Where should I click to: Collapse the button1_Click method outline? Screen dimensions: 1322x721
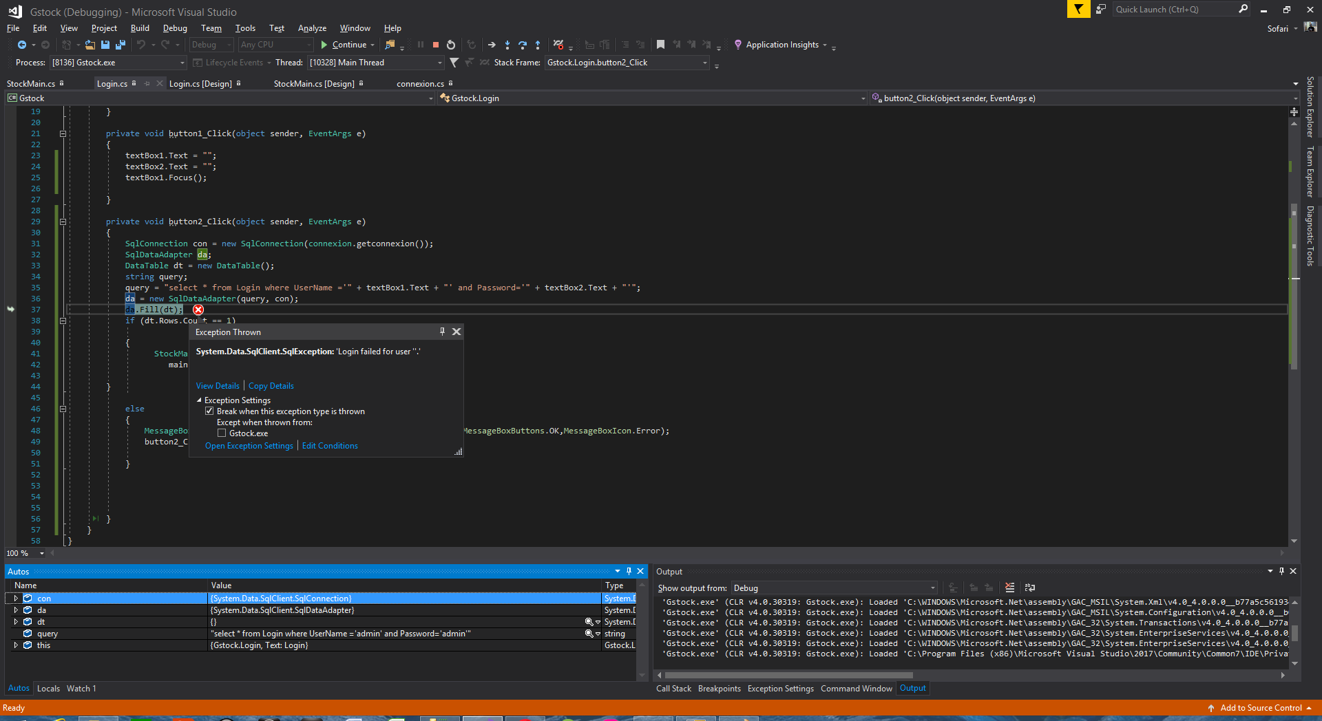[63, 133]
